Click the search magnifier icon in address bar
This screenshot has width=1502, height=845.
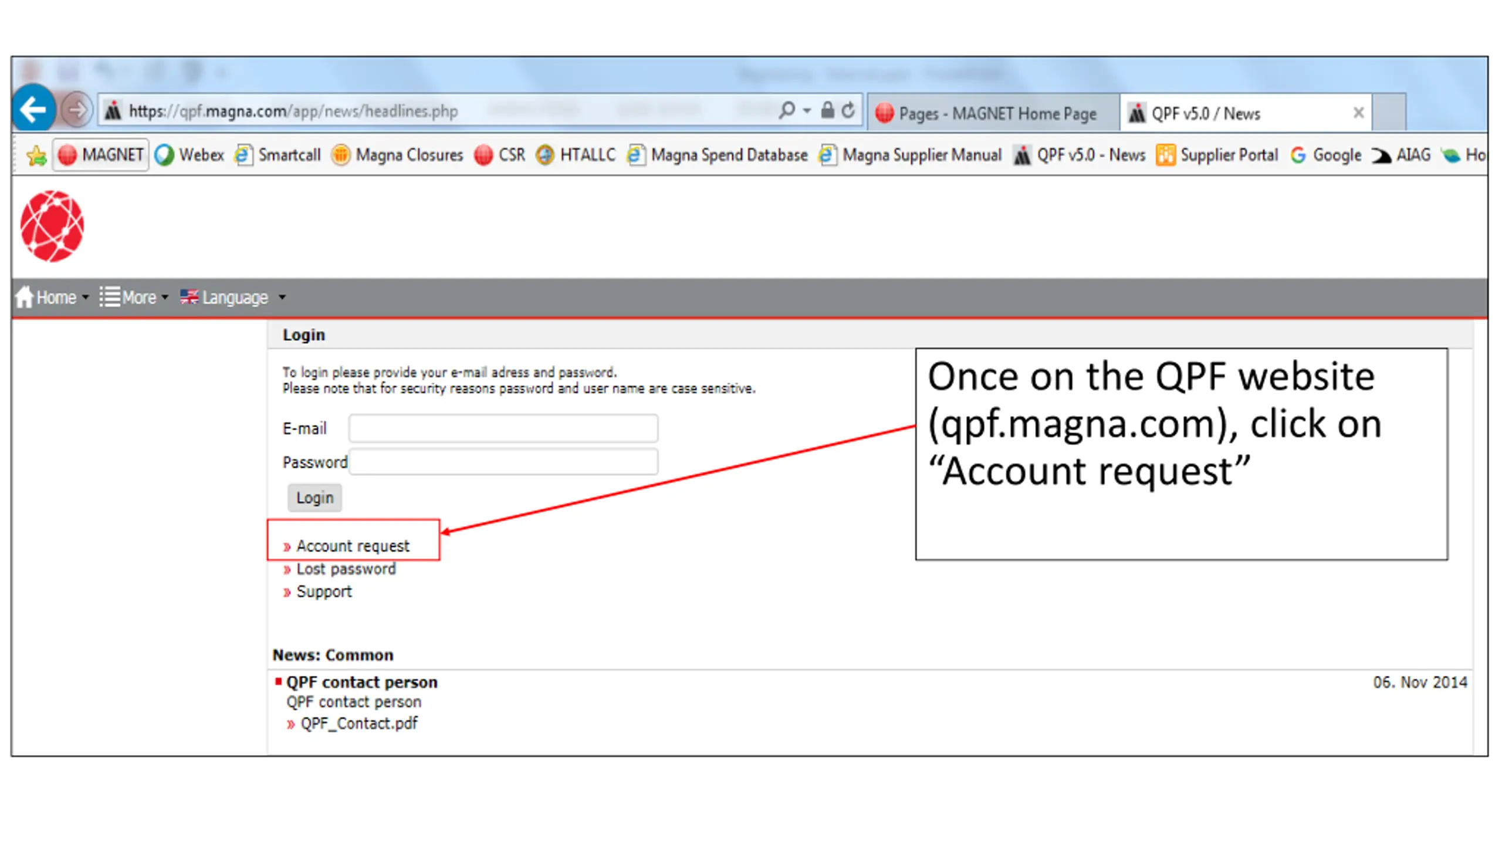787,110
